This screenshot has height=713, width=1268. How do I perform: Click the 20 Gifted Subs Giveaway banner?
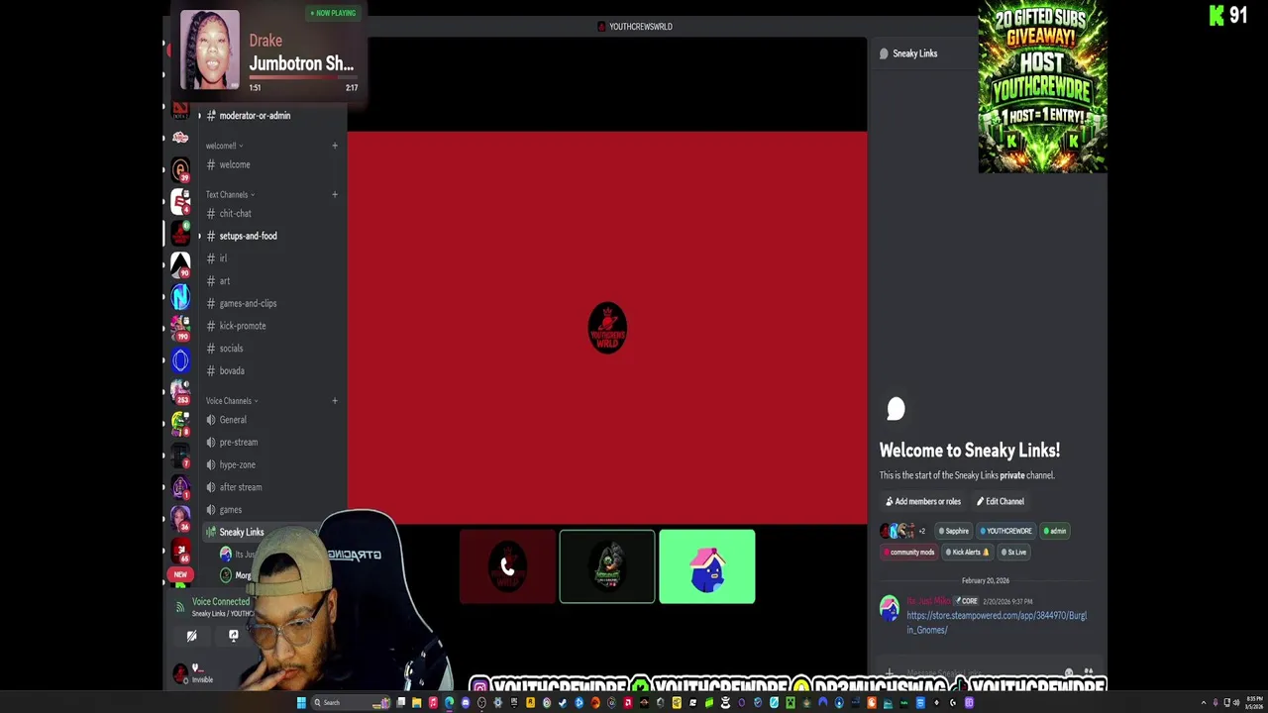point(1042,87)
